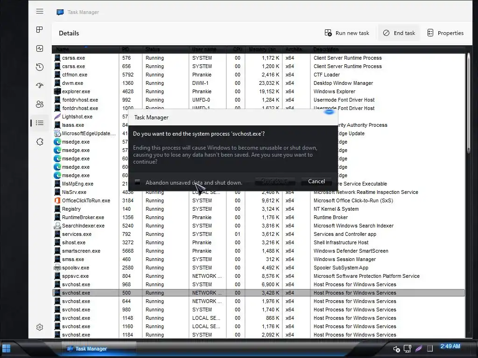Screen dimensions: 478x358
Task: Select the sppsvc.exe row
Action: click(259, 276)
